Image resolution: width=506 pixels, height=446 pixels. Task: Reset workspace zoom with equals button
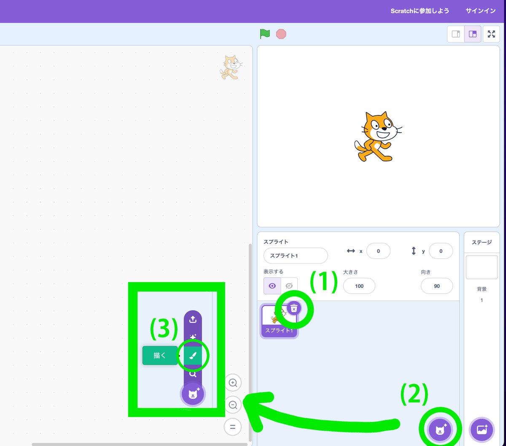click(233, 427)
